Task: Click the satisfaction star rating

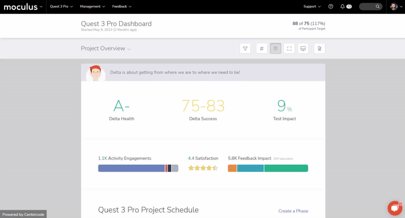Action: click(x=203, y=168)
